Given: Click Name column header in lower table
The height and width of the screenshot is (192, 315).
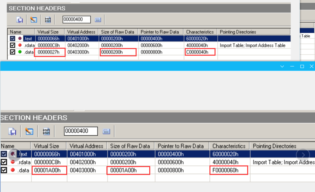Looking at the screenshot, I should point(15,146).
